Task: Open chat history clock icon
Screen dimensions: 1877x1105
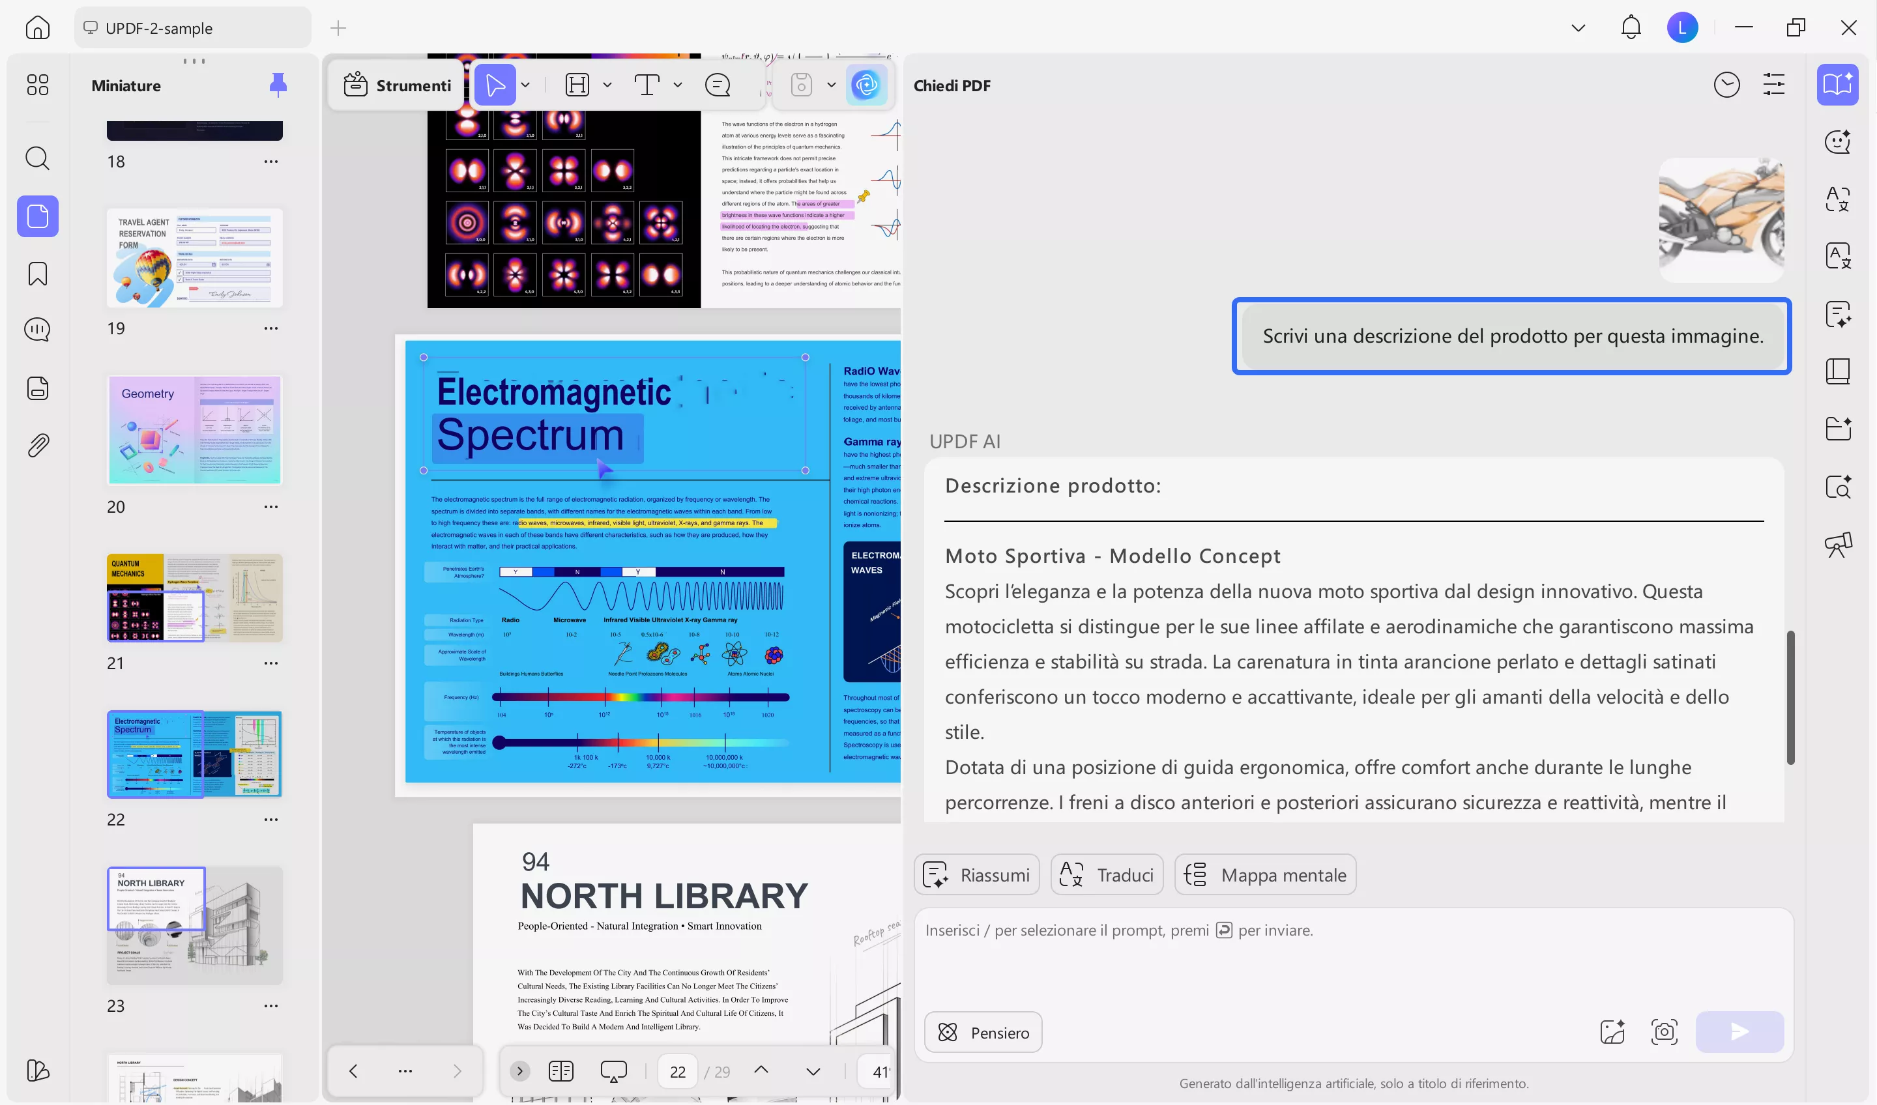Action: click(x=1726, y=85)
